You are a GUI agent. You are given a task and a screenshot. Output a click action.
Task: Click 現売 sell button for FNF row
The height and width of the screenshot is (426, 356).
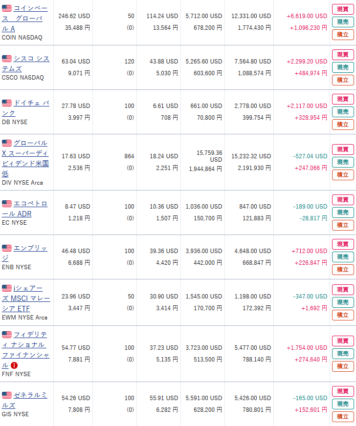[343, 354]
